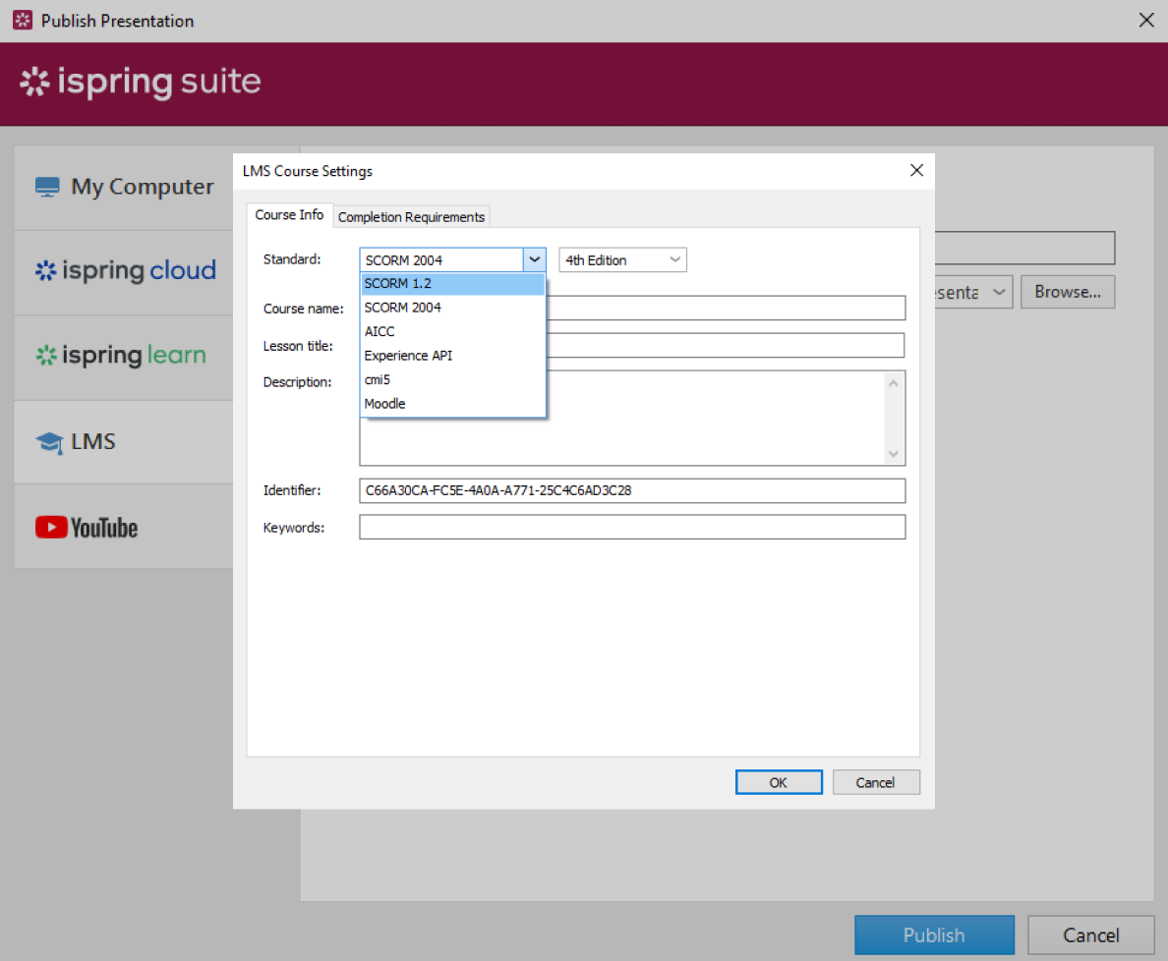Click the scroll-up arrow on Description box
This screenshot has height=961, width=1168.
pos(894,381)
